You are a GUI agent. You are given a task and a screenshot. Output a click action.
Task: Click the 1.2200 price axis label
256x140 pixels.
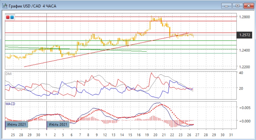point(244,67)
